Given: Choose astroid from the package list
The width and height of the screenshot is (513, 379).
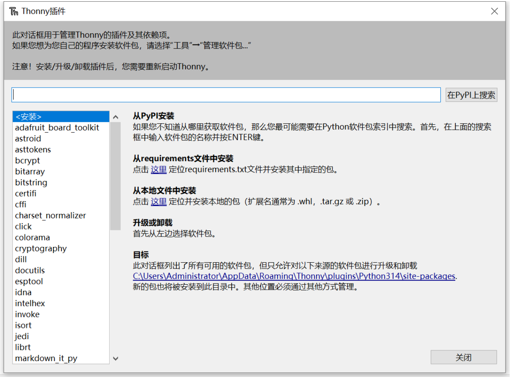Looking at the screenshot, I should (28, 139).
